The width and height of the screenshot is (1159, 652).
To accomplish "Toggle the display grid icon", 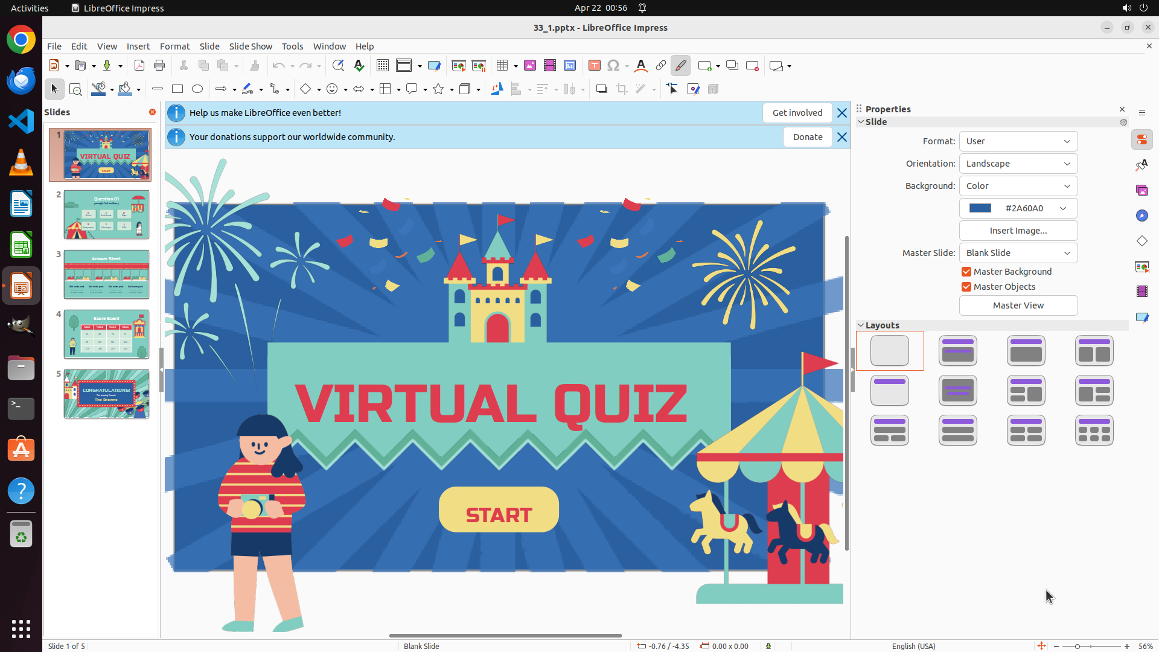I will tap(382, 66).
